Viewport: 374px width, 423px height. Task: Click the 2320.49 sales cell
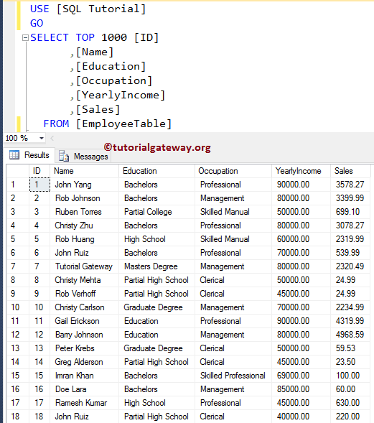tap(350, 266)
